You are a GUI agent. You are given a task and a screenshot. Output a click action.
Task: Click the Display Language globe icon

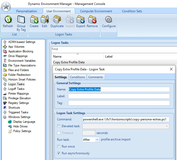(10, 122)
